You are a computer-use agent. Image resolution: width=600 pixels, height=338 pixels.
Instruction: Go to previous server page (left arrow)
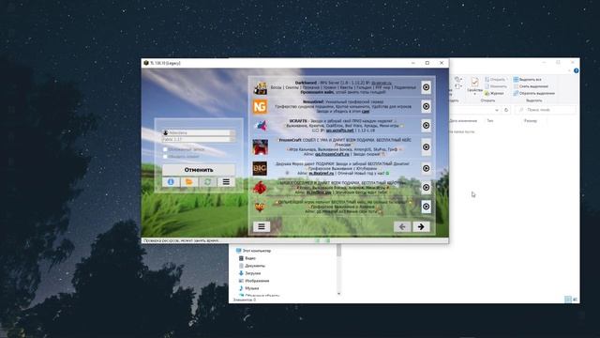pos(402,226)
